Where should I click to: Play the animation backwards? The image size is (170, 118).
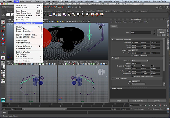pos(152,105)
